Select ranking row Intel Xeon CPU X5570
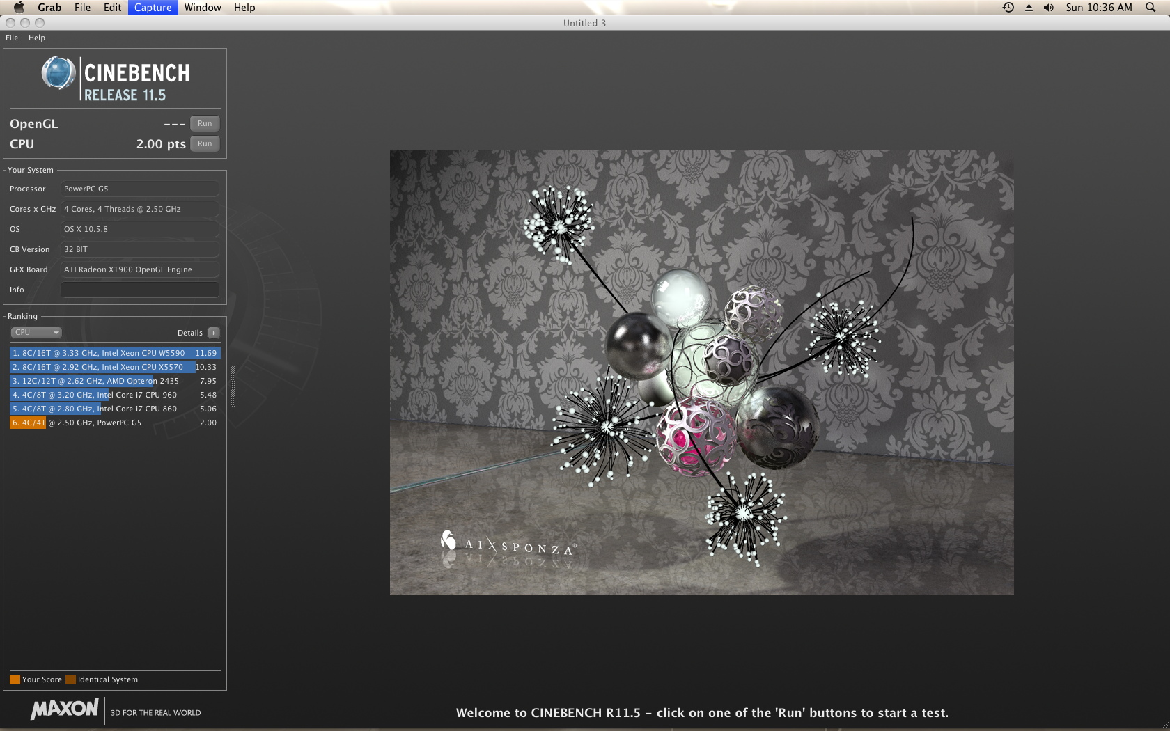Viewport: 1170px width, 731px height. pyautogui.click(x=115, y=367)
